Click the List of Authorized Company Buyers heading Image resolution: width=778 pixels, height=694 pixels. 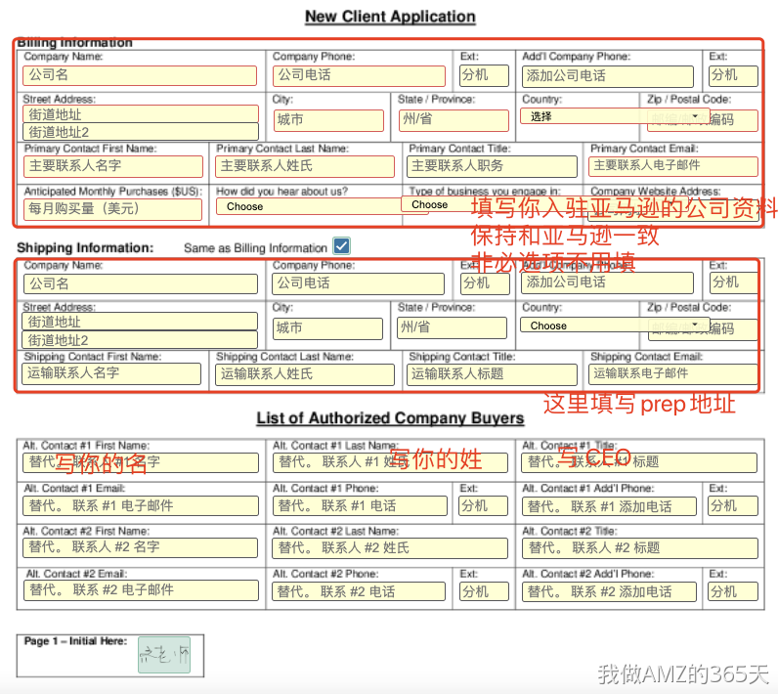[390, 418]
